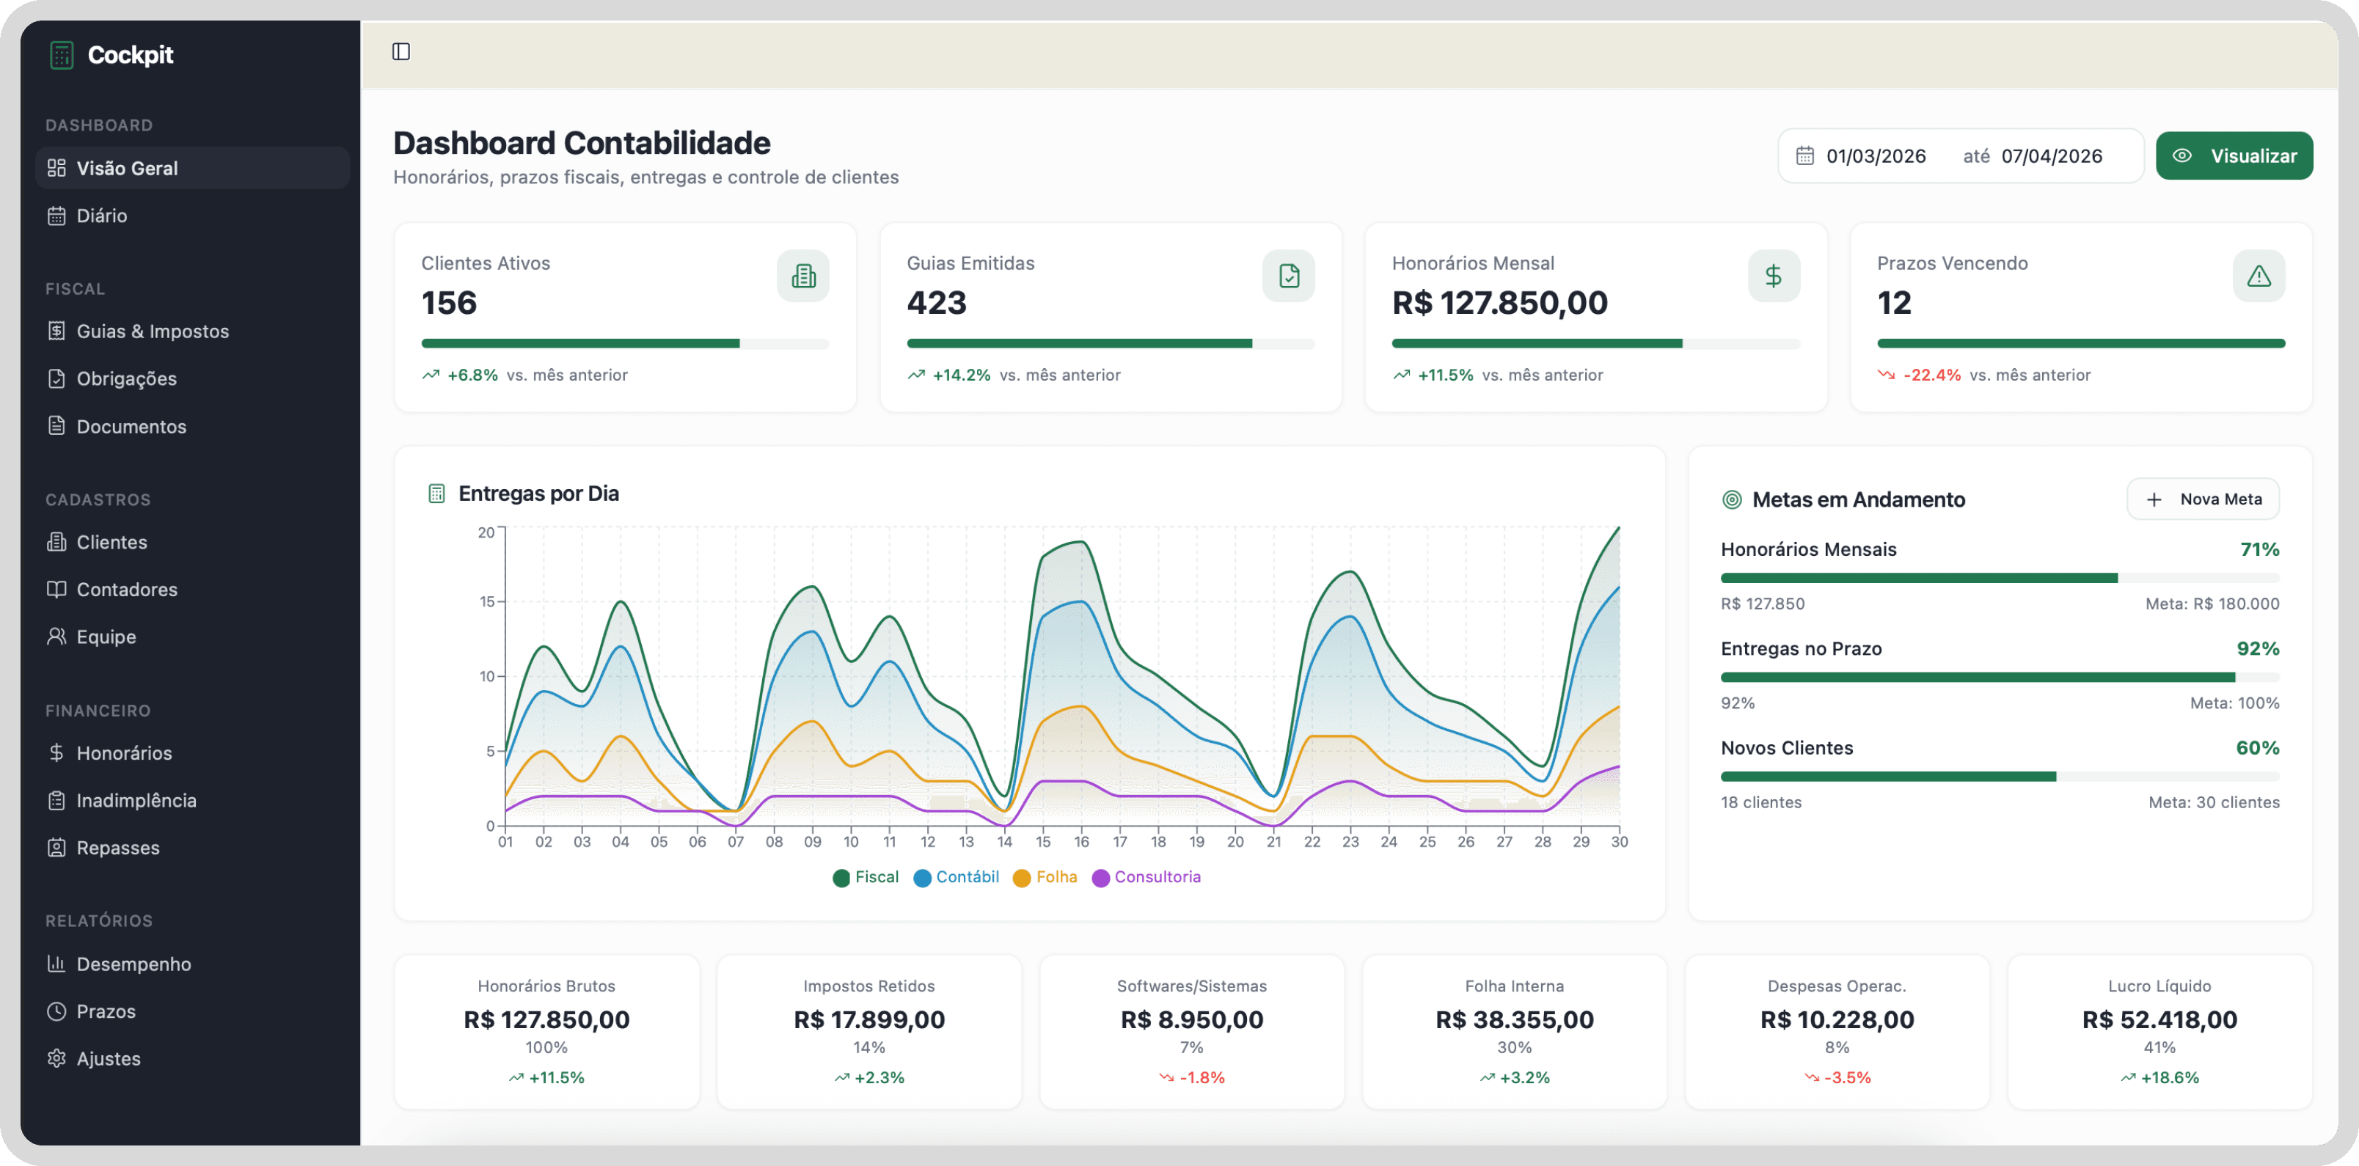Click the Prazos Vencendo warning triangle icon
2359x1166 pixels.
[2259, 276]
